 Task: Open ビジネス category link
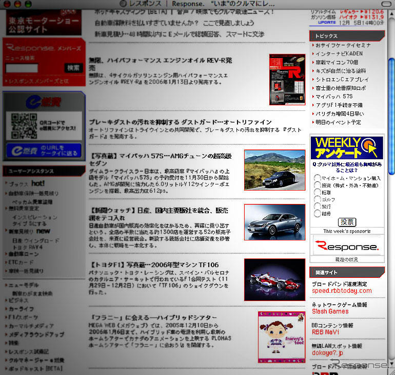click(x=18, y=301)
